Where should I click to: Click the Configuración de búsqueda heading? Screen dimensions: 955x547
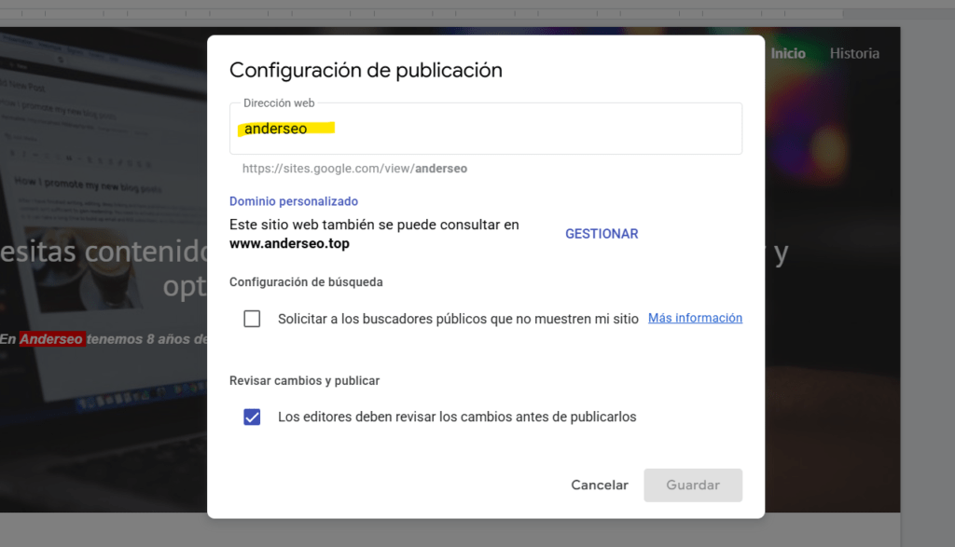tap(306, 282)
